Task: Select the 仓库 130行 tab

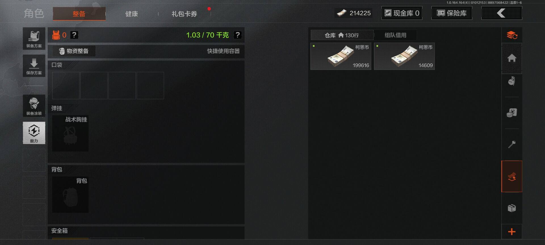Action: point(342,35)
